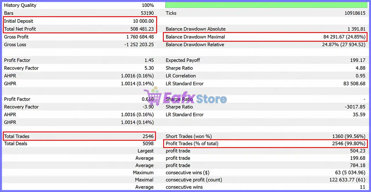Click the Sharpe Ratio value "-3017.85"
Image resolution: width=371 pixels, height=192 pixels.
pos(356,107)
